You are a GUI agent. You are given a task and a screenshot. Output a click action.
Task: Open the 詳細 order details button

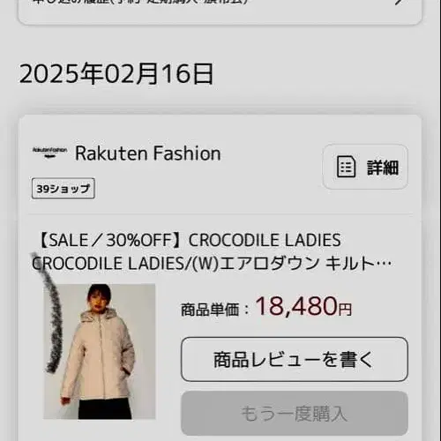[x=365, y=167]
